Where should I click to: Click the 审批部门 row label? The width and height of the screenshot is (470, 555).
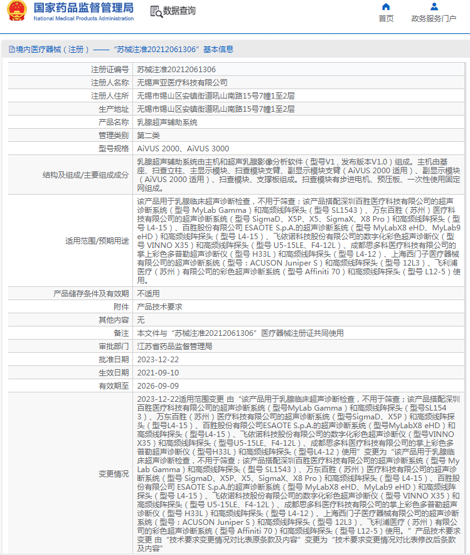click(x=114, y=347)
